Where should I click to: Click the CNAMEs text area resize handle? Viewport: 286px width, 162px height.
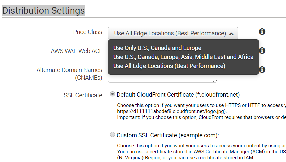(x=215, y=80)
